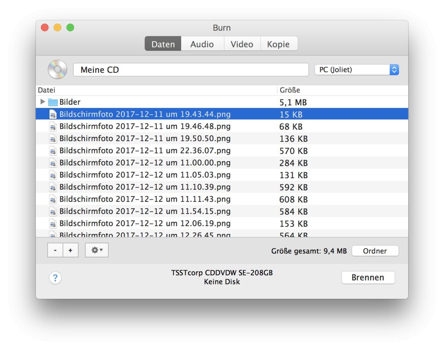Expand the Bilder folder disclosure triangle

[x=43, y=102]
